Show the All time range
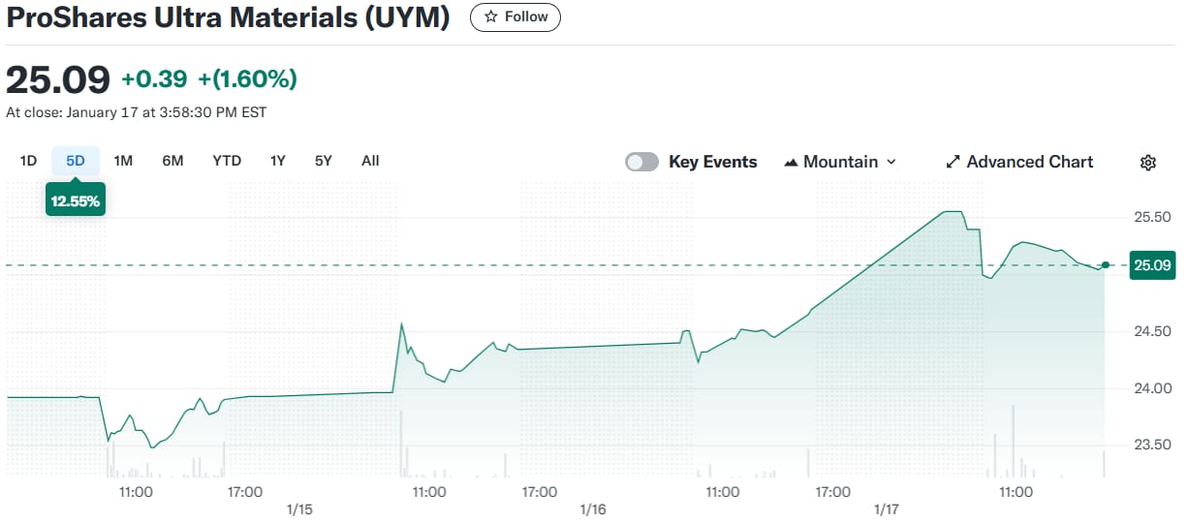The width and height of the screenshot is (1188, 523). 370,161
